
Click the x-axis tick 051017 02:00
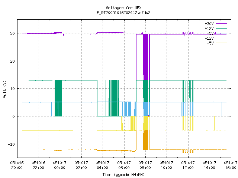click(x=81, y=165)
